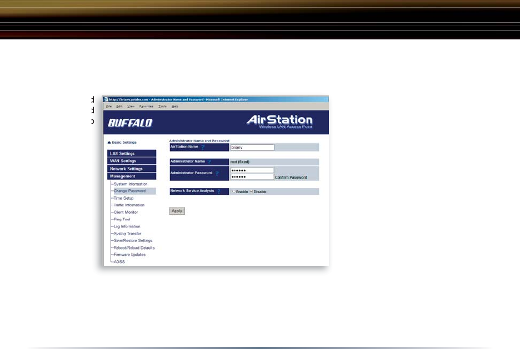The width and height of the screenshot is (520, 349).
Task: Click the Administrator Password field
Action: pyautogui.click(x=252, y=170)
